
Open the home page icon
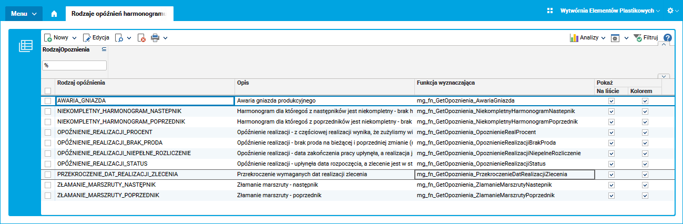pos(54,14)
